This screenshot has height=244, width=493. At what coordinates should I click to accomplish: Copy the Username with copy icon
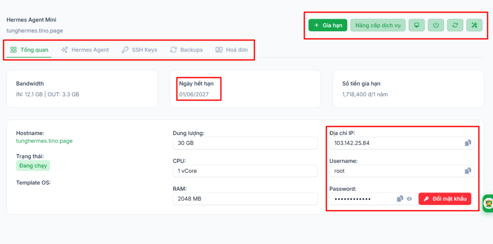(x=468, y=171)
